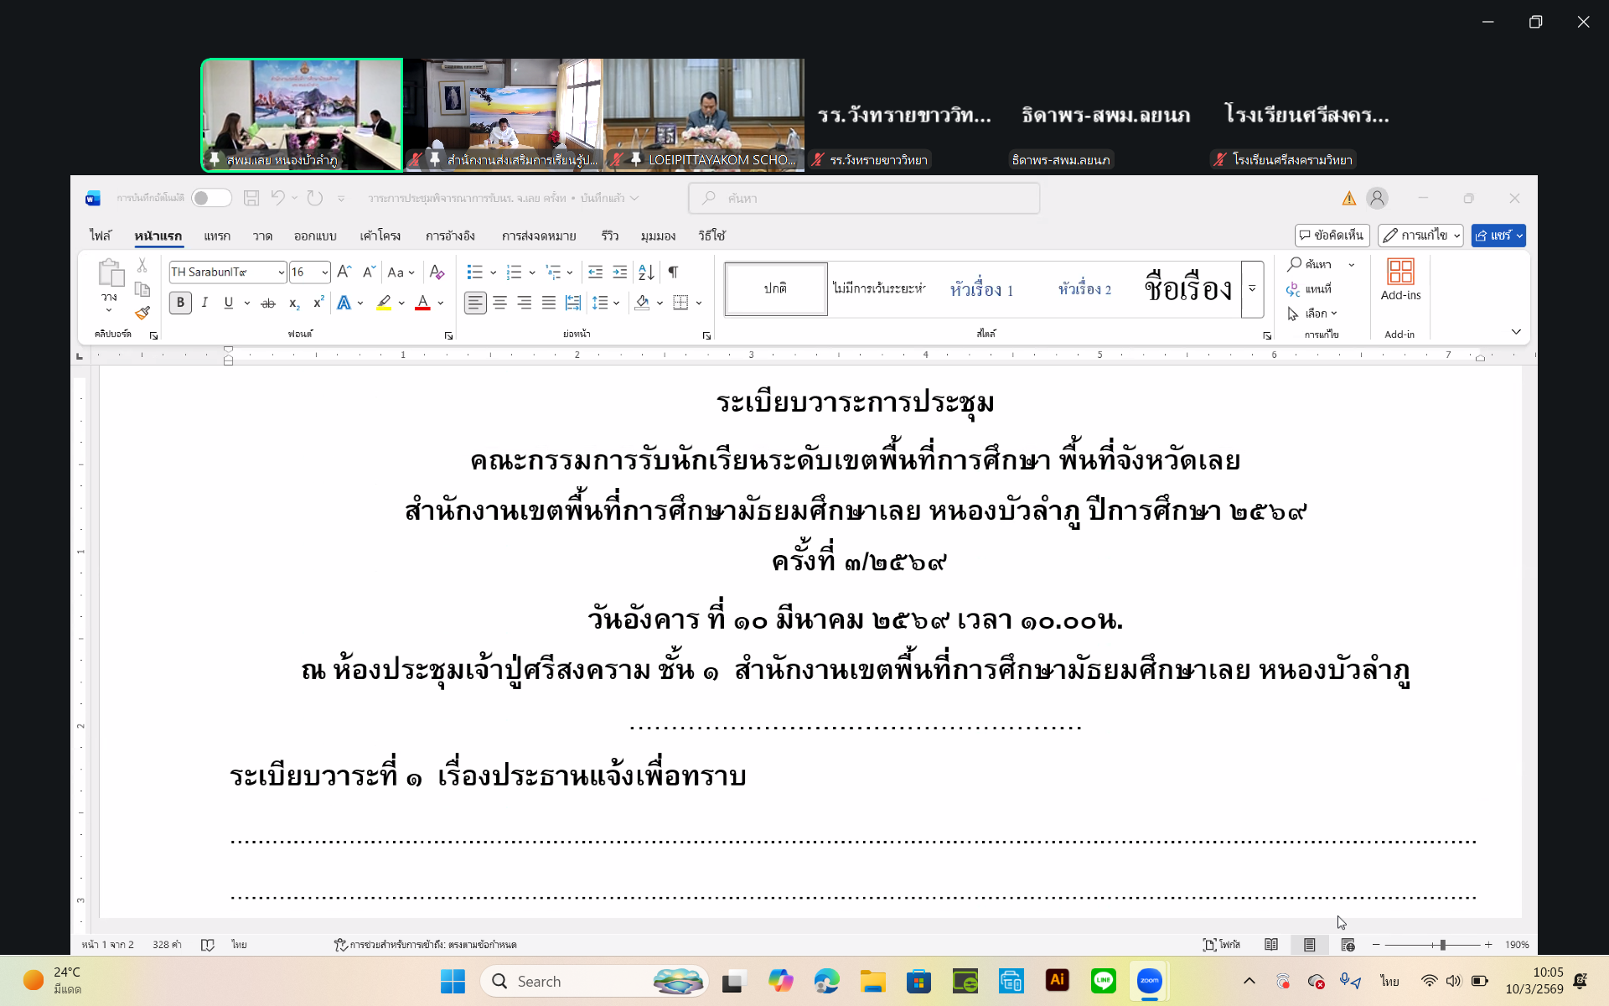Viewport: 1609px width, 1006px height.
Task: Switch to the แทรก ribbon tab
Action: [x=217, y=236]
